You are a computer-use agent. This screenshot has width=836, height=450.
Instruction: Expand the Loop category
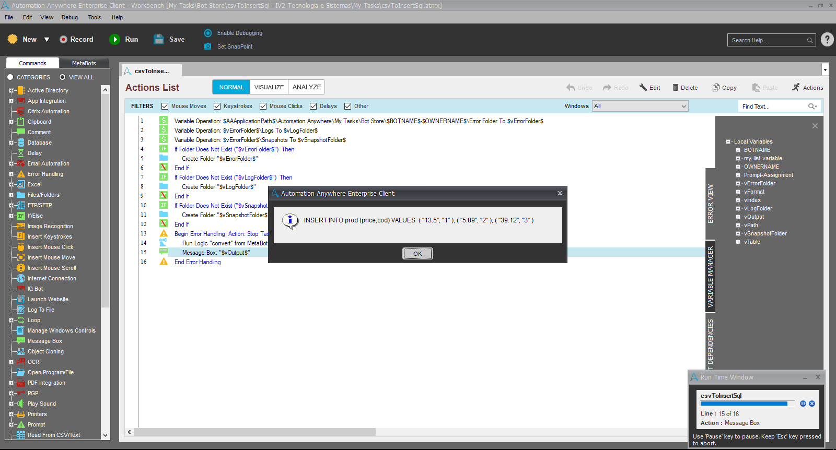(11, 320)
